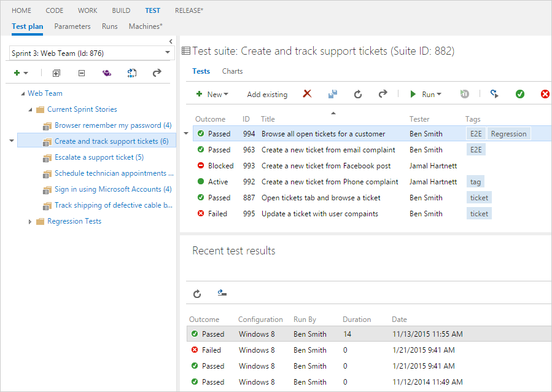Click the purple export icon in the suite toolbar

107,73
